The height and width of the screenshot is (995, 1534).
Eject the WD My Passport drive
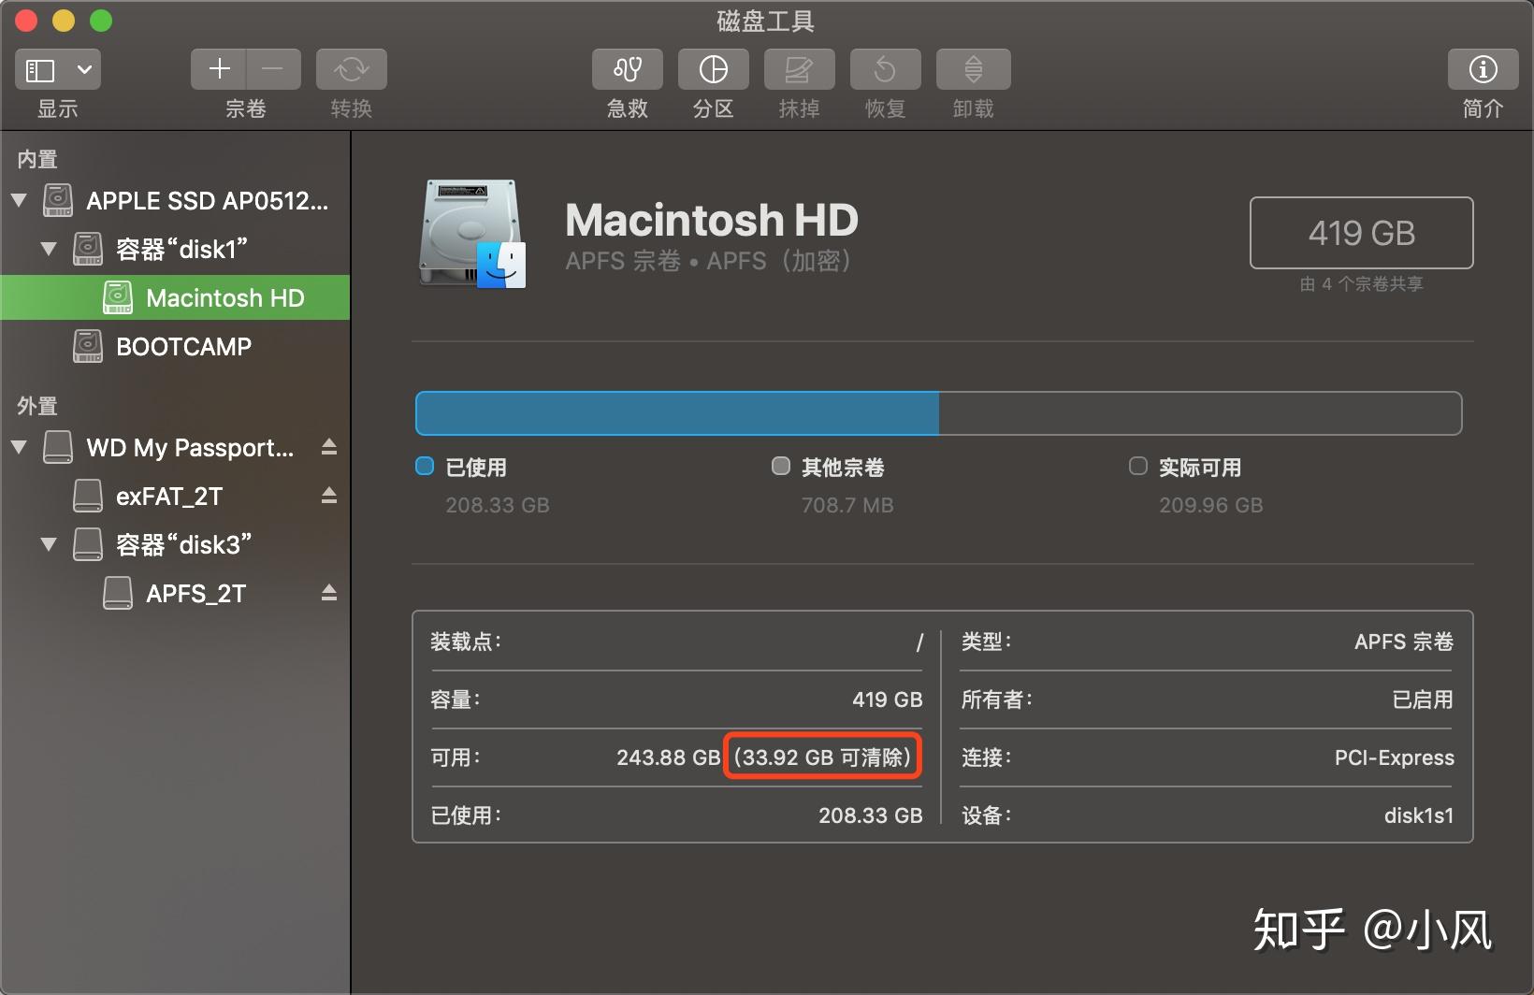point(329,447)
